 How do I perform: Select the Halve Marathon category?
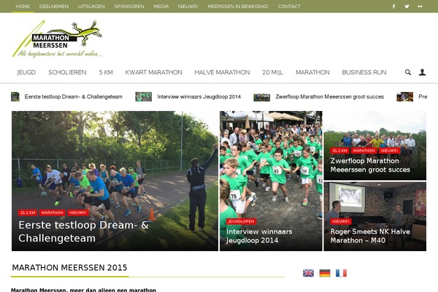point(222,72)
